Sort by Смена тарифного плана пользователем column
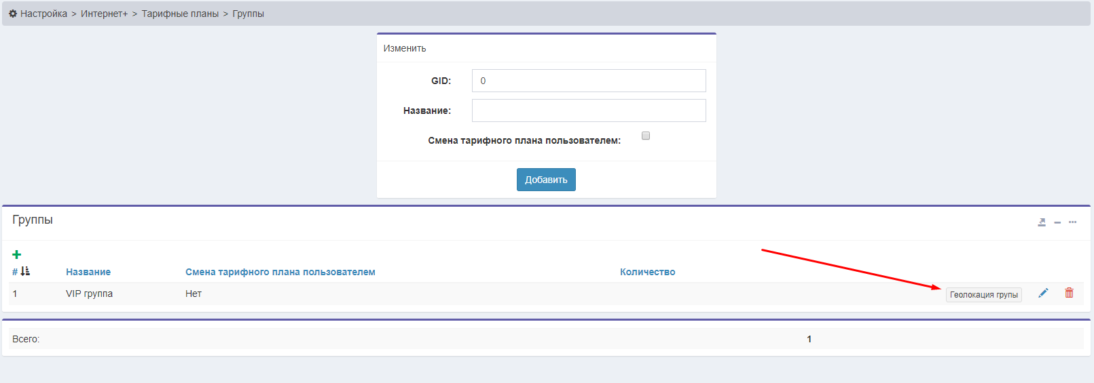The width and height of the screenshot is (1094, 383). [280, 272]
